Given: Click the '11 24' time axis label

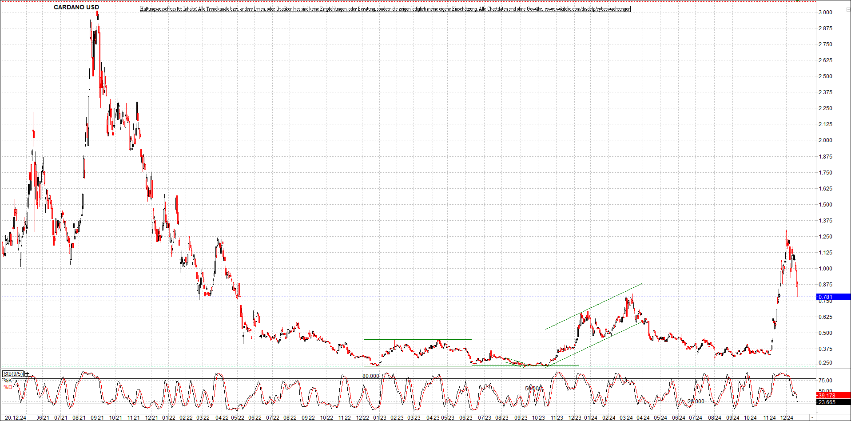Looking at the screenshot, I should pyautogui.click(x=769, y=418).
